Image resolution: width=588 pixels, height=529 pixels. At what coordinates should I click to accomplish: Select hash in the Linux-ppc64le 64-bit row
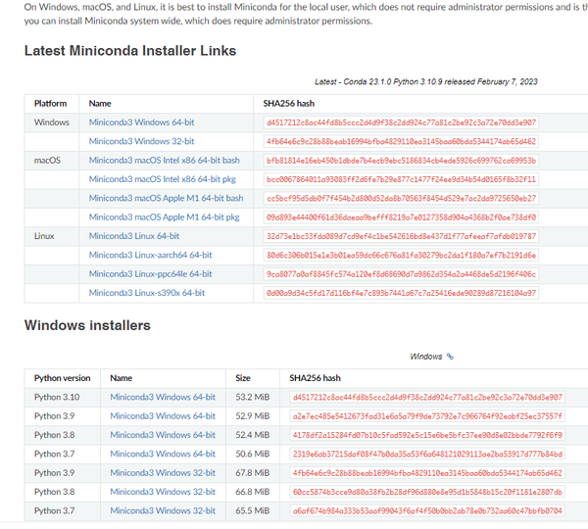[401, 274]
